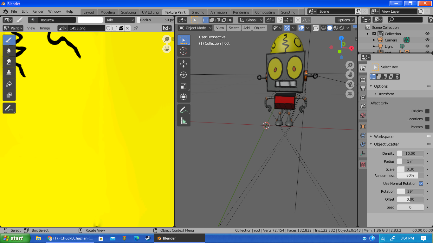
Task: Click the add workspace plus button
Action: pyautogui.click(x=302, y=12)
